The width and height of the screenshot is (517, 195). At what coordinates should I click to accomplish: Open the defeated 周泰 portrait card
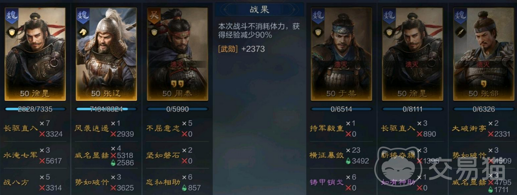click(x=177, y=54)
